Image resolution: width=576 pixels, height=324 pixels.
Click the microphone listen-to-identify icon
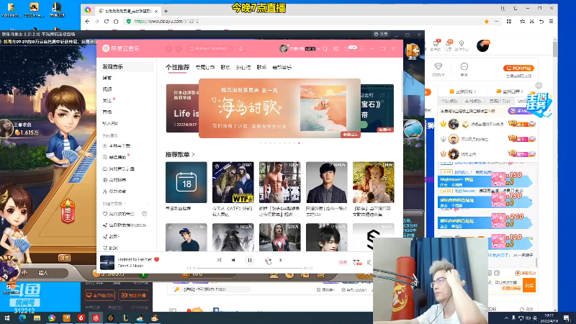click(x=240, y=48)
